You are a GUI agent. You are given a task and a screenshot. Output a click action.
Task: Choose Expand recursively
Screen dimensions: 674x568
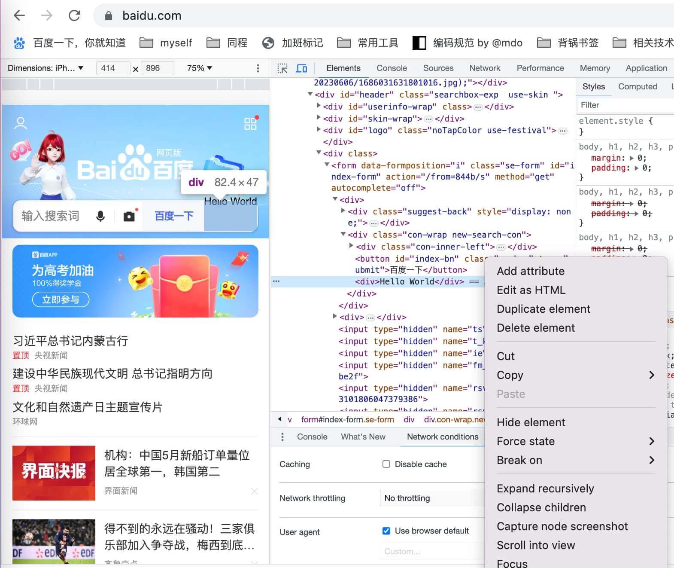(545, 489)
